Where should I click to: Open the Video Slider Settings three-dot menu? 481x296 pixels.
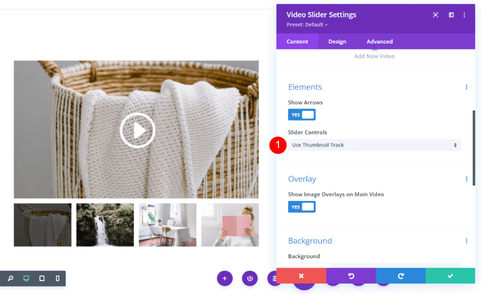pyautogui.click(x=464, y=14)
